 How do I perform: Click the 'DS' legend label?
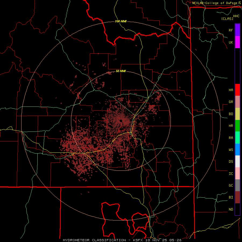(x=231, y=162)
